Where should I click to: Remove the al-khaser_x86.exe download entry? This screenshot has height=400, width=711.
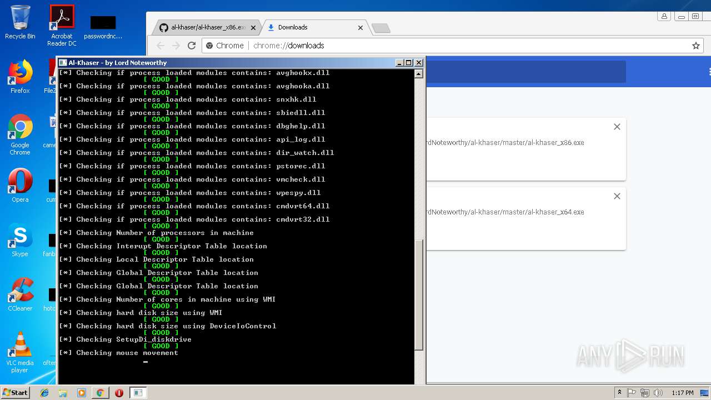617,127
